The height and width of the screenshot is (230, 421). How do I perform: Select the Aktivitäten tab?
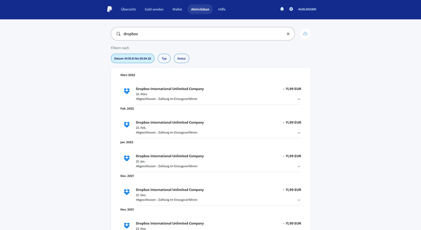[200, 9]
